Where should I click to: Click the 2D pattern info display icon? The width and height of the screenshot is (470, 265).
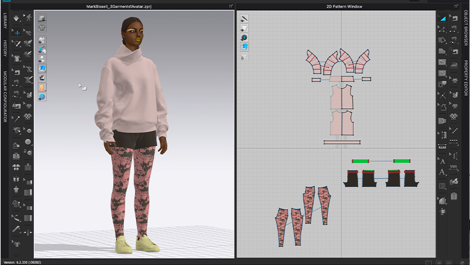click(x=244, y=37)
